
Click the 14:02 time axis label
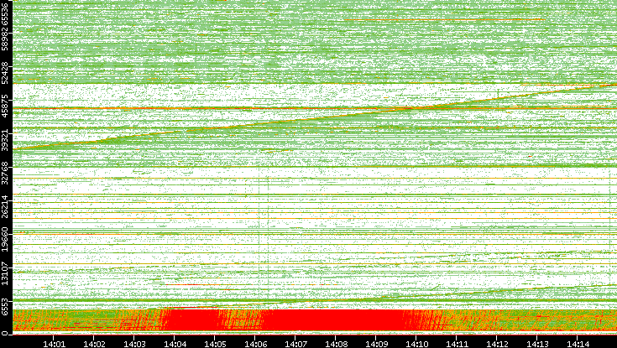point(94,344)
